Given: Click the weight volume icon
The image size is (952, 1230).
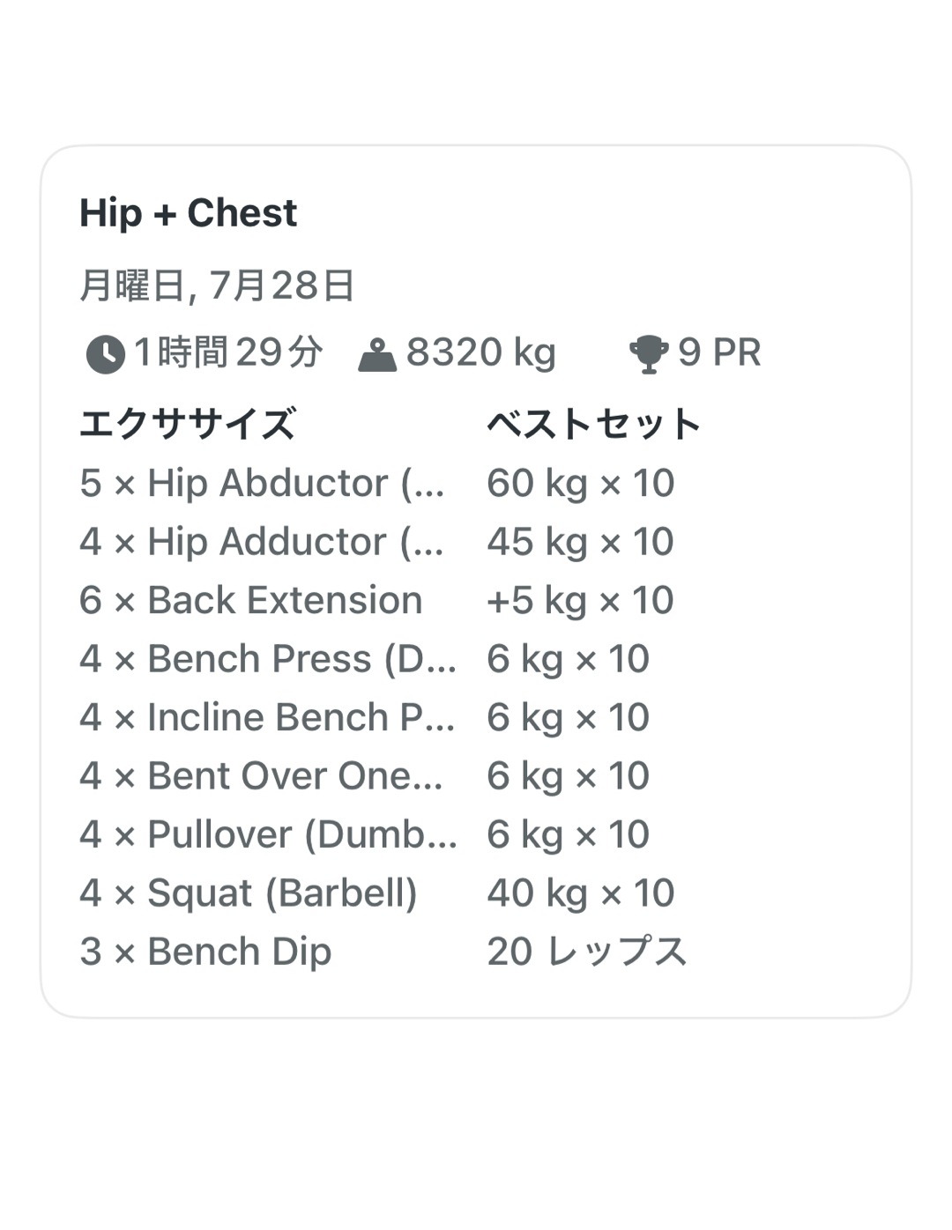Looking at the screenshot, I should 377,354.
